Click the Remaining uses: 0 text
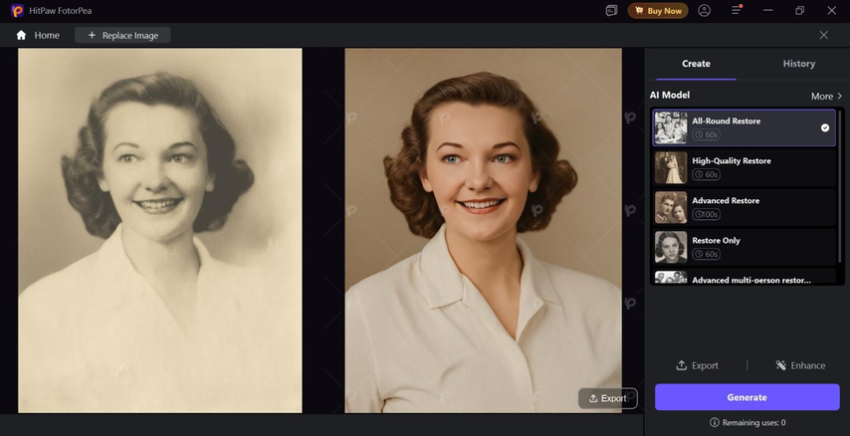850x436 pixels. (x=754, y=422)
